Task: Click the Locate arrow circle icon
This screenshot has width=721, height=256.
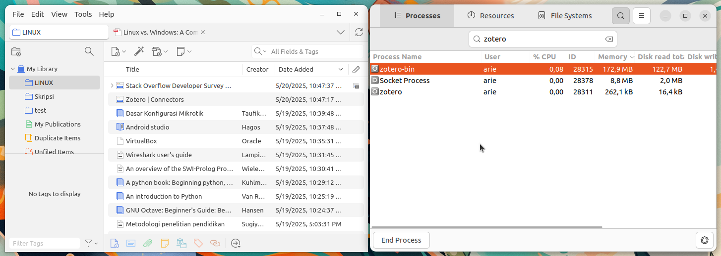Action: (x=236, y=243)
